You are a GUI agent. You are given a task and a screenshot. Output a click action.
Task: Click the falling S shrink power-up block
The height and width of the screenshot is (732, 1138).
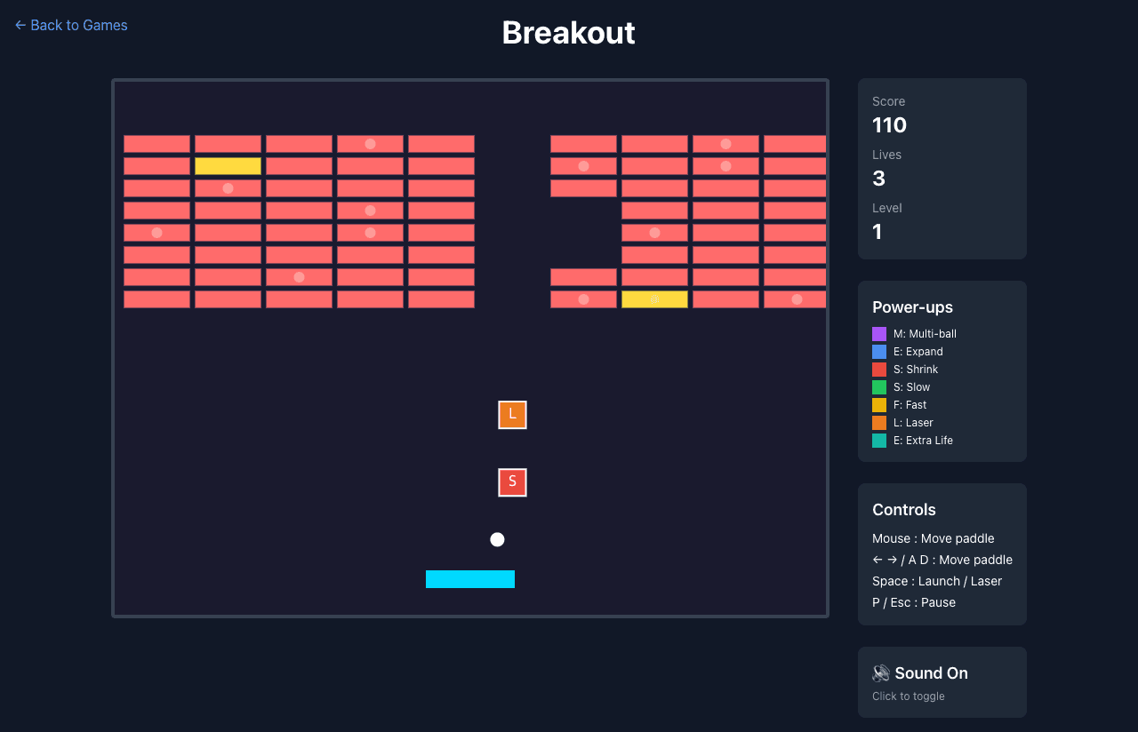pos(512,481)
